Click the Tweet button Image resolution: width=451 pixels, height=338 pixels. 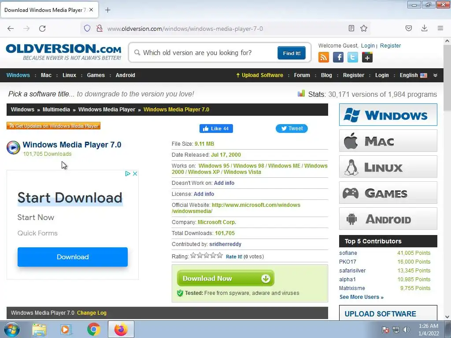click(292, 129)
